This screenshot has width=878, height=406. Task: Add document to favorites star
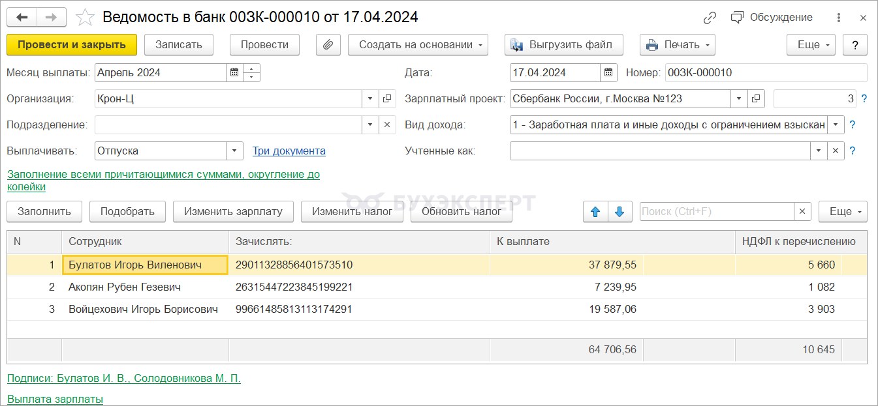(x=86, y=17)
